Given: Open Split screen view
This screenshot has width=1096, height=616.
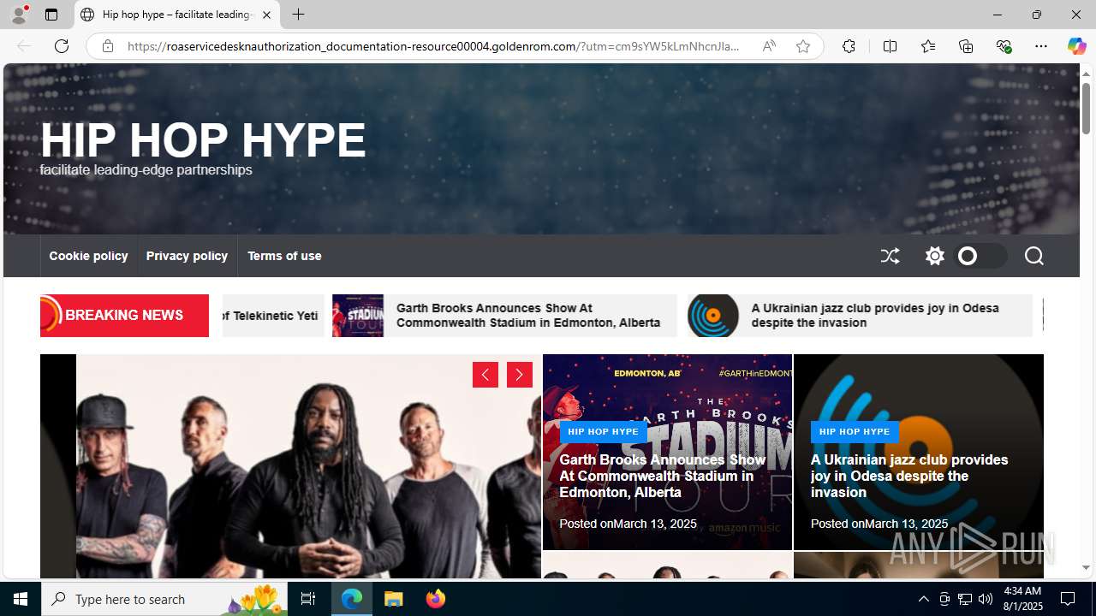Looking at the screenshot, I should click(890, 46).
